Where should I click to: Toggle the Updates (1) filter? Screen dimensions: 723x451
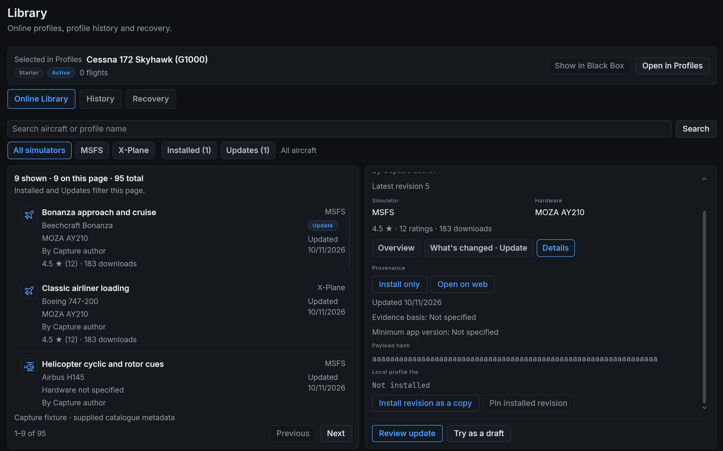[x=248, y=150]
